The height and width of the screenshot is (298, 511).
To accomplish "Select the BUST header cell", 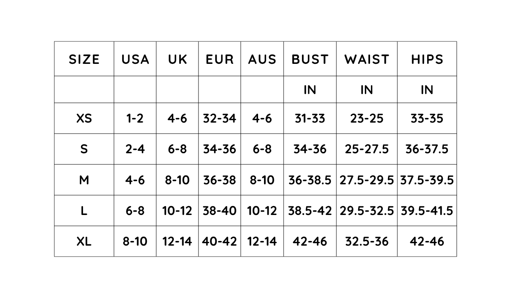I will pyautogui.click(x=310, y=59).
